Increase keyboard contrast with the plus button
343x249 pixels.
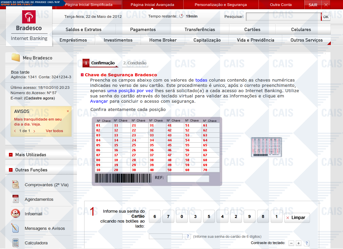[298, 243]
